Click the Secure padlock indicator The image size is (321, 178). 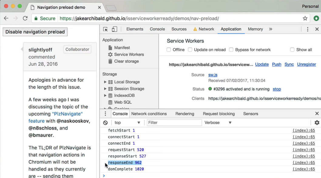(x=45, y=18)
